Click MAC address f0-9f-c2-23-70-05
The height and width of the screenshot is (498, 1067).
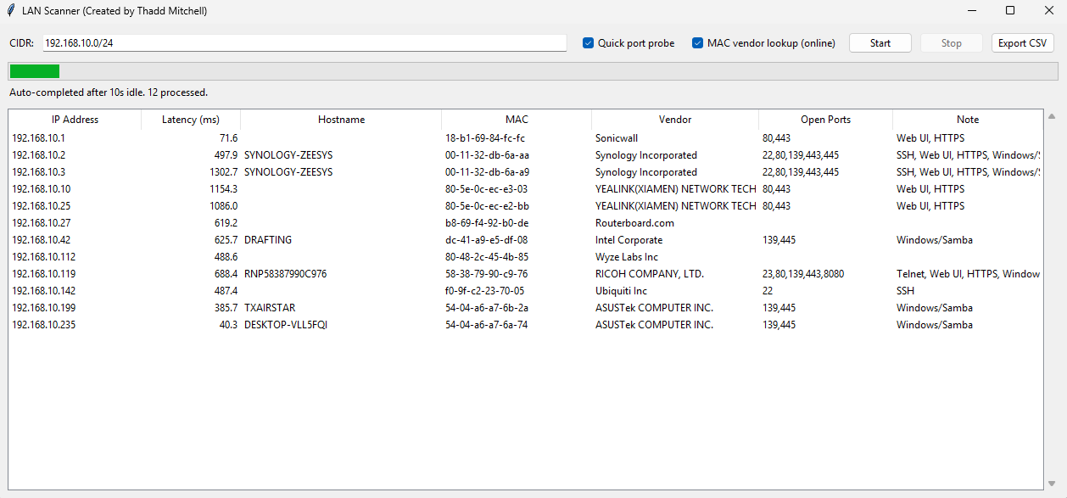click(x=484, y=291)
